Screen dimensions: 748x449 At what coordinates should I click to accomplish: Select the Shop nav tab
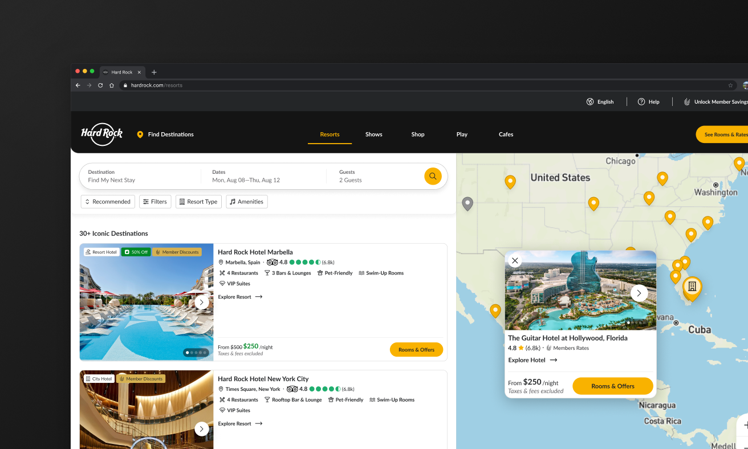tap(418, 134)
